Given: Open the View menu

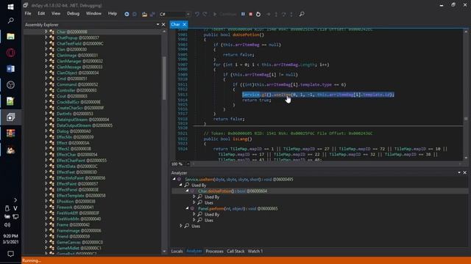Looking at the screenshot, I should point(56,14).
